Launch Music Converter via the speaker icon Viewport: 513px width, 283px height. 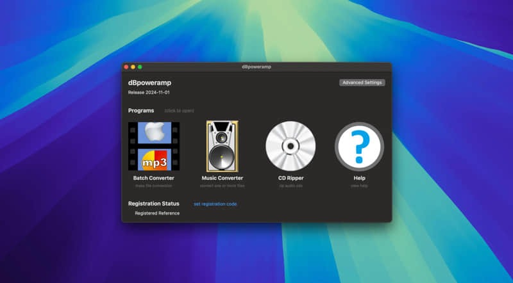click(222, 146)
